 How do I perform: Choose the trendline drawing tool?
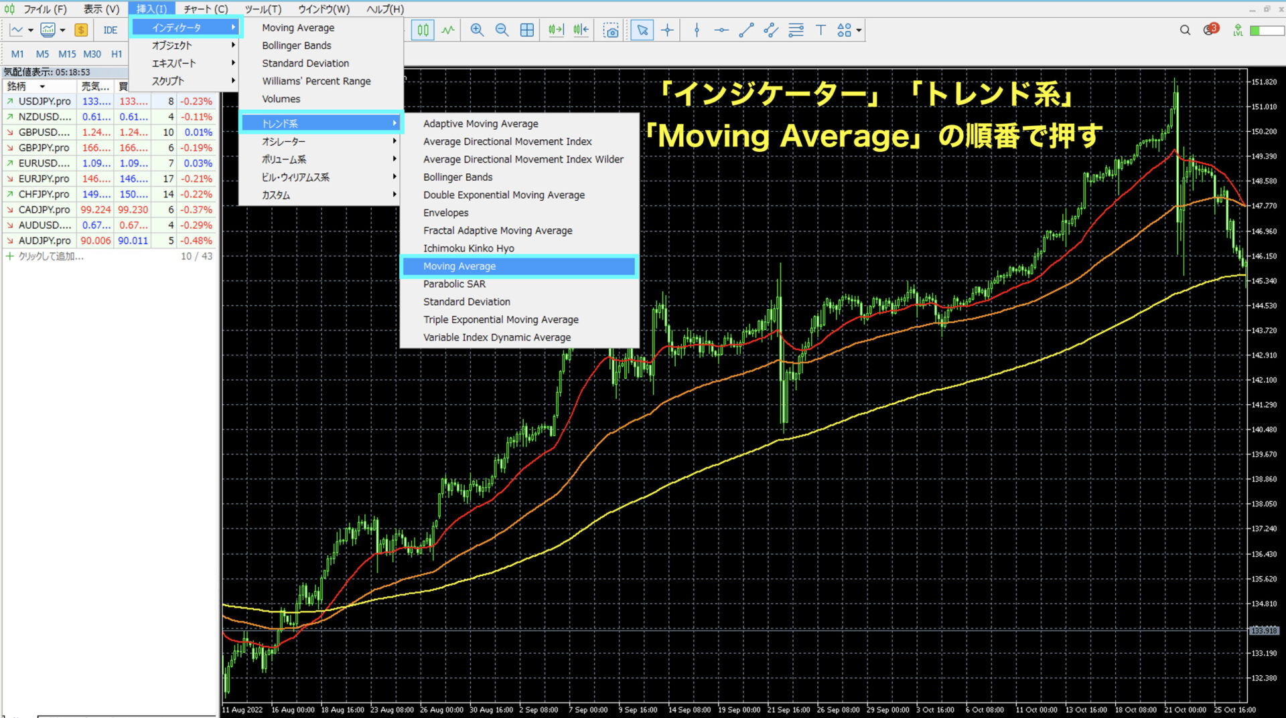746,30
